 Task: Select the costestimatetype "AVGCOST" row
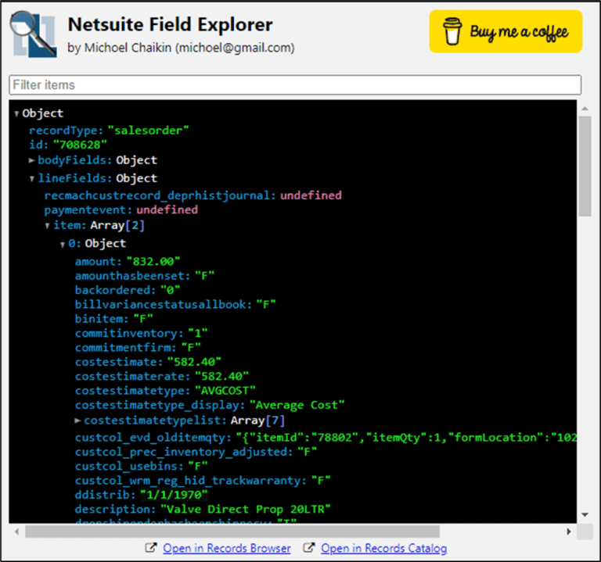(165, 391)
